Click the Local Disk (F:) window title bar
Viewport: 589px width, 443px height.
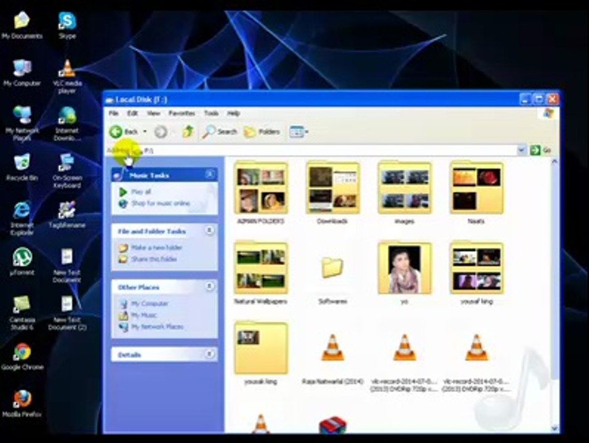point(312,100)
